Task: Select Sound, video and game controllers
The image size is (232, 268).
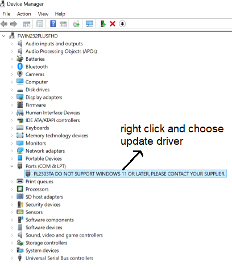Action: pyautogui.click(x=64, y=235)
